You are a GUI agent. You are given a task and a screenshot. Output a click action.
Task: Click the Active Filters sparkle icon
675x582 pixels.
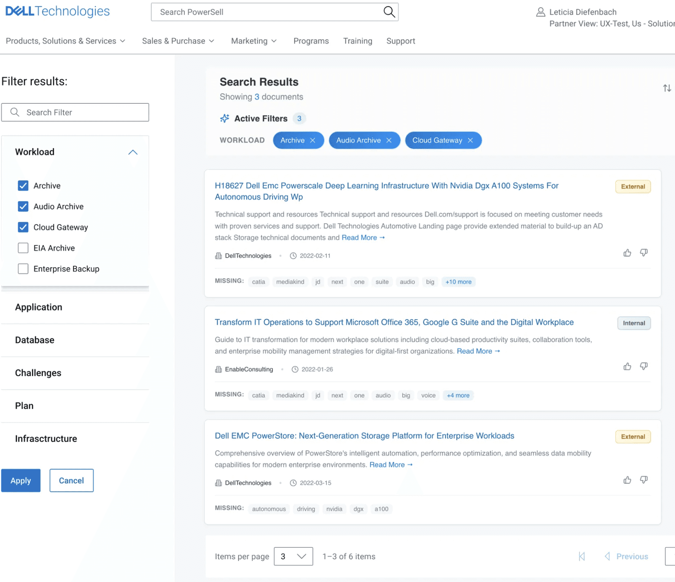(225, 119)
